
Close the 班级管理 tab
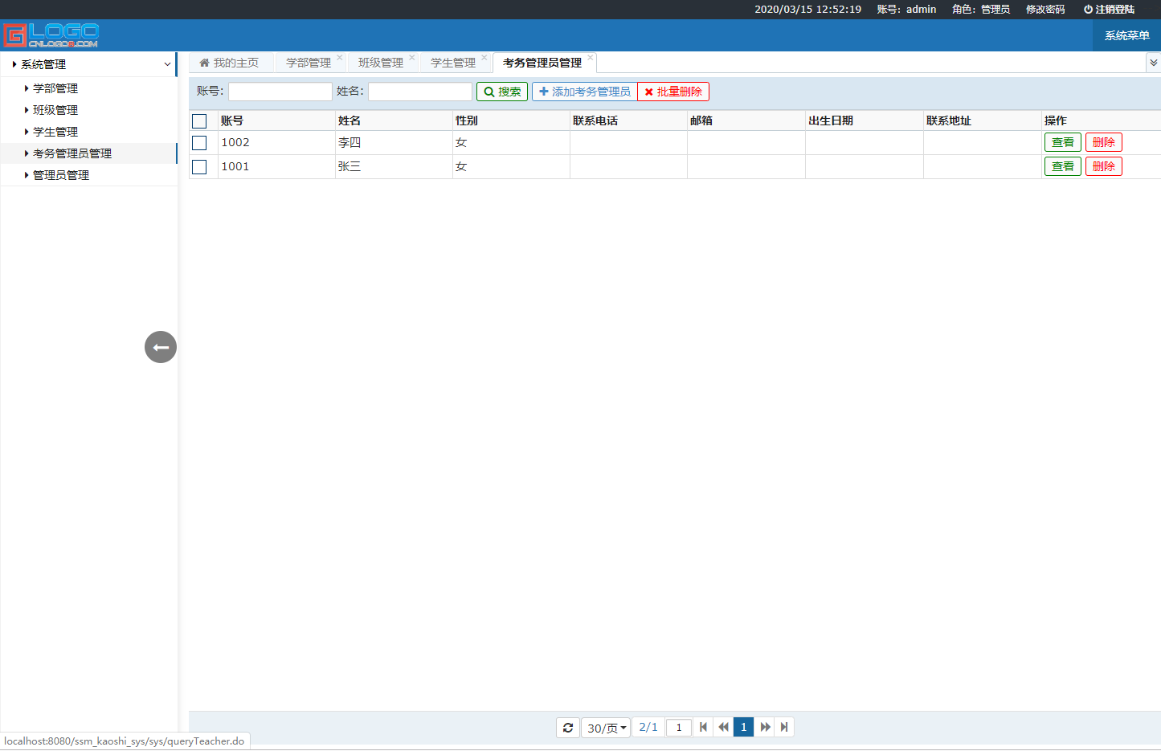click(x=412, y=58)
